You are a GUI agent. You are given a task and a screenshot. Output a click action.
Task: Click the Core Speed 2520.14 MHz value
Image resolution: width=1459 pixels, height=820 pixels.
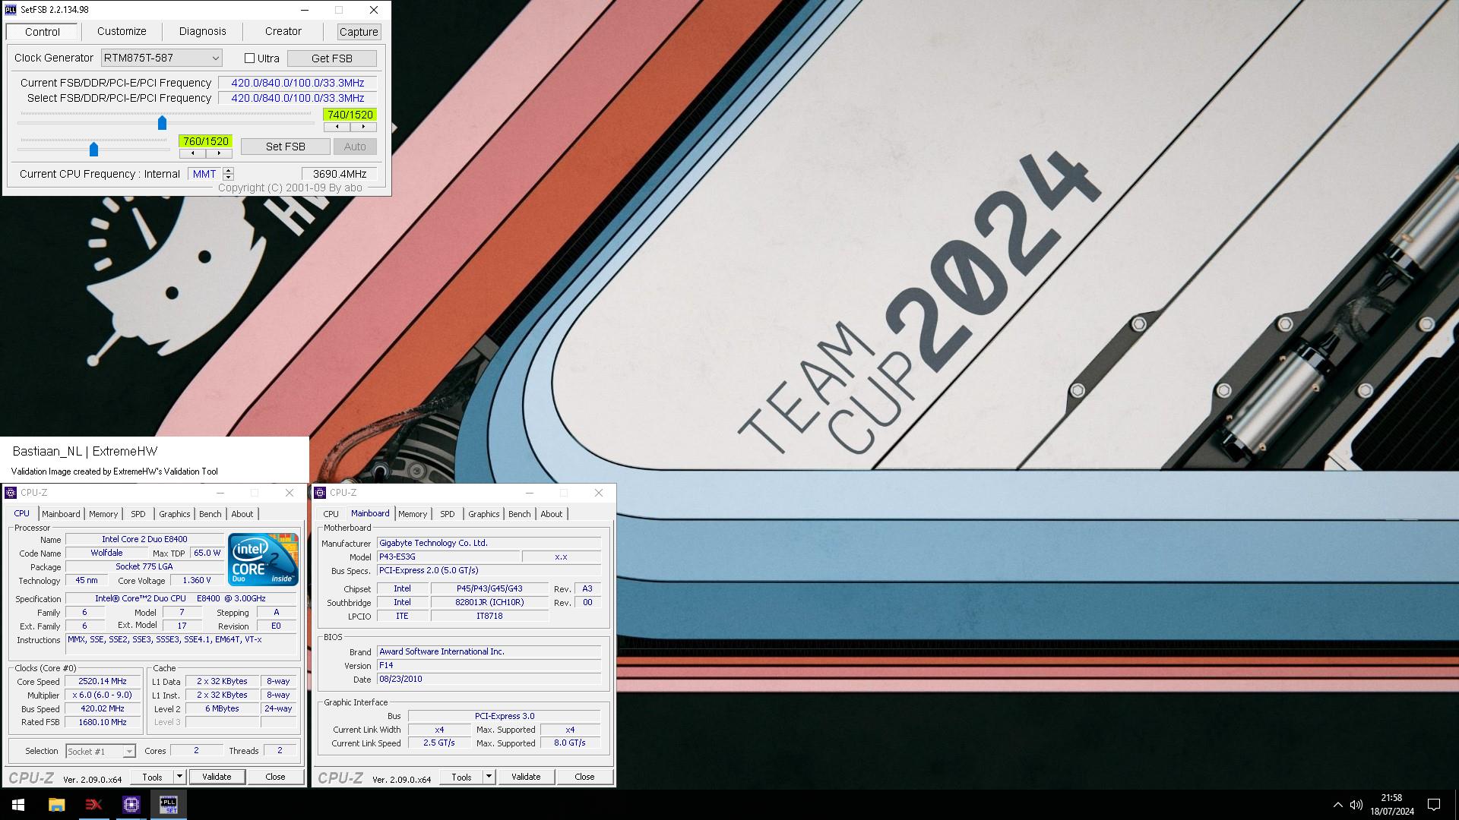coord(103,682)
